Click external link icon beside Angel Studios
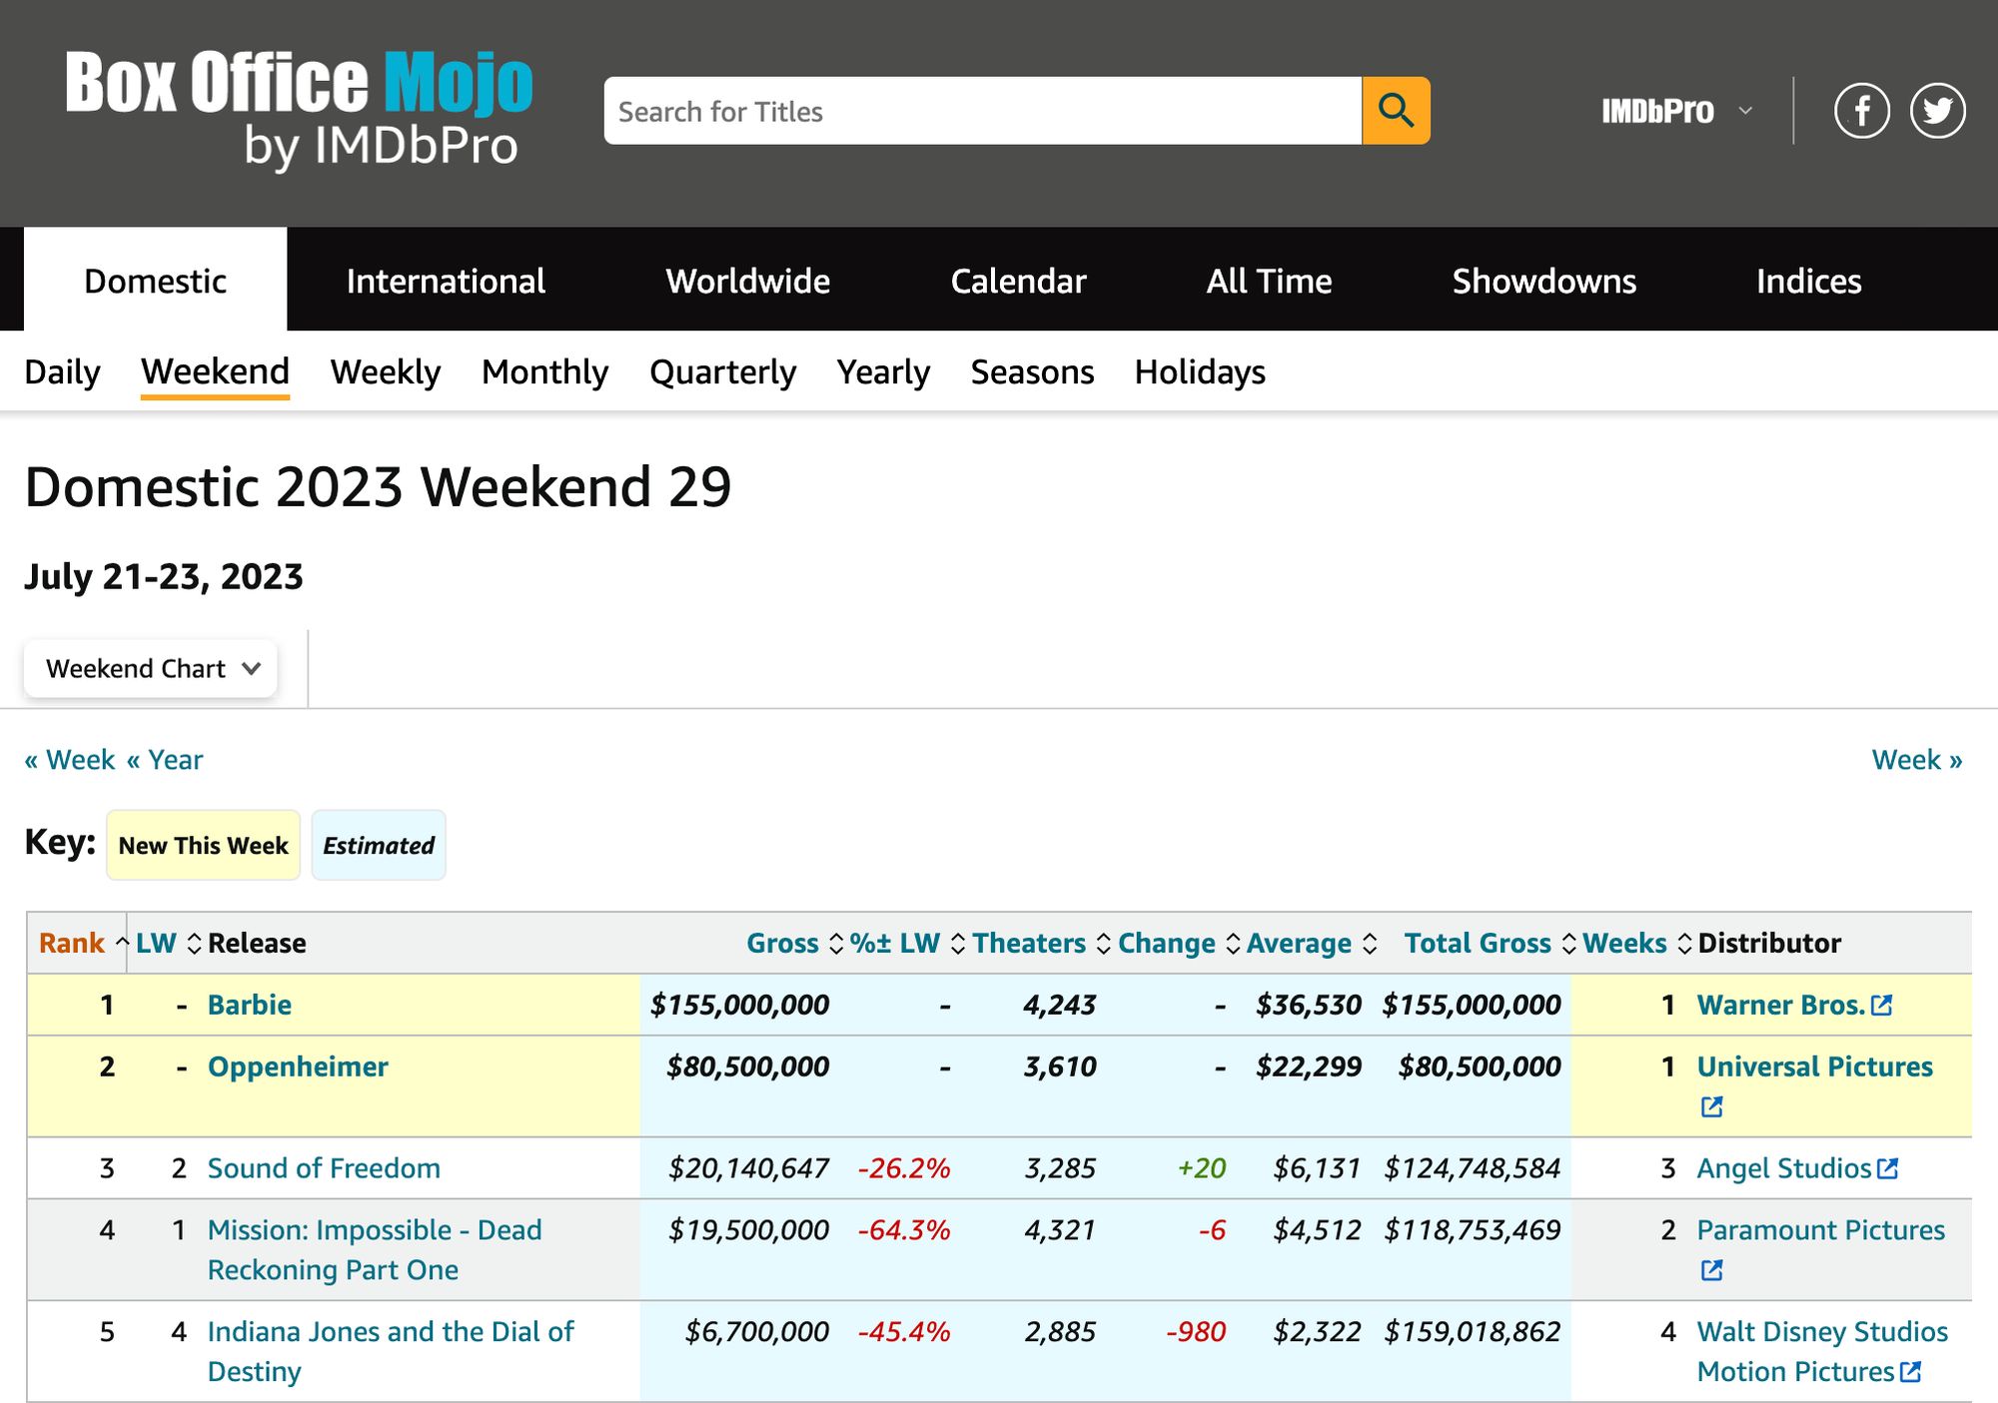1998x1403 pixels. click(1887, 1168)
